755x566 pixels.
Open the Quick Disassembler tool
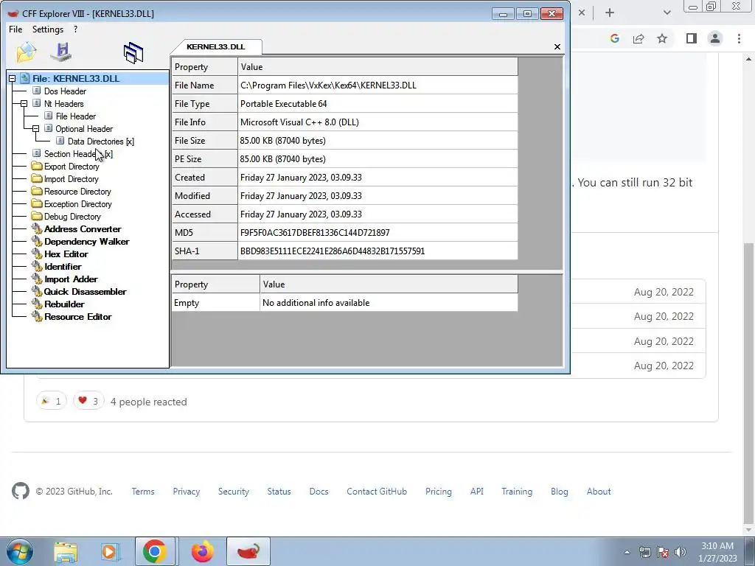pyautogui.click(x=86, y=291)
